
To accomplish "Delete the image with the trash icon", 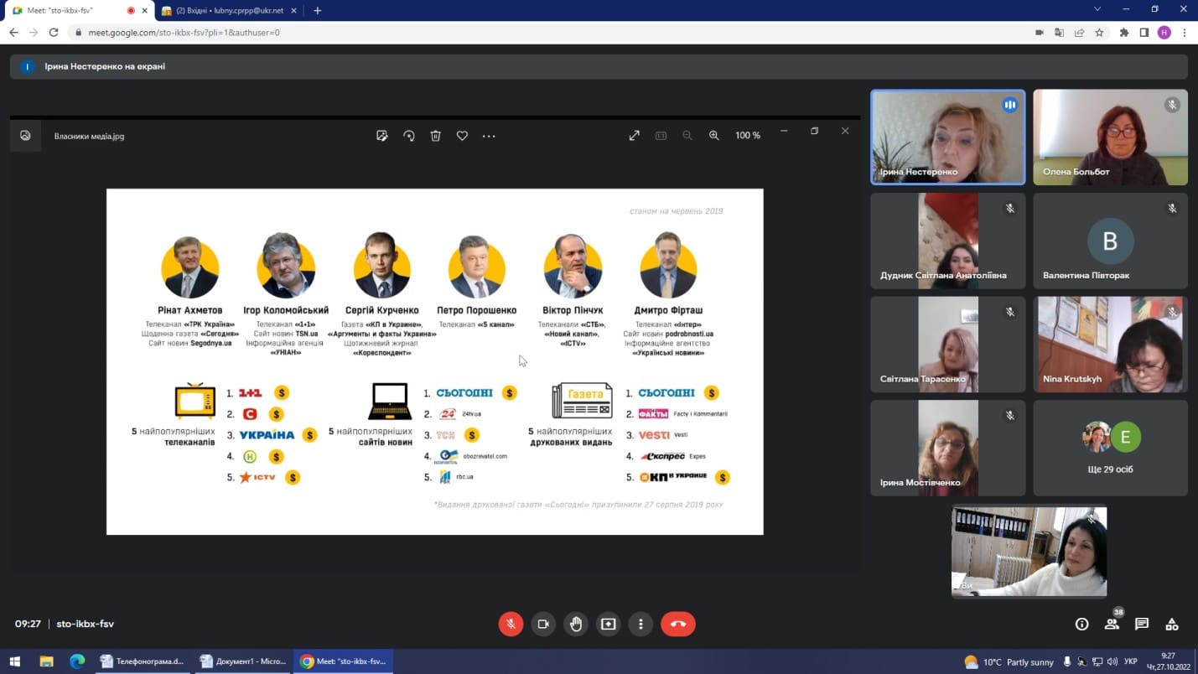I will point(436,136).
